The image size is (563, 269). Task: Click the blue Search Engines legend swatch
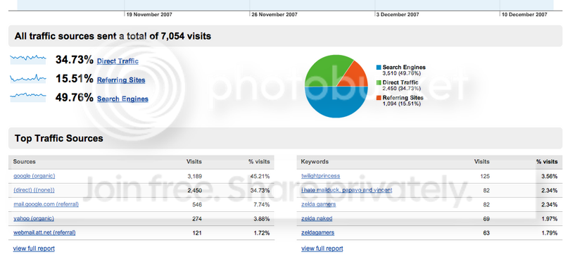pyautogui.click(x=379, y=67)
